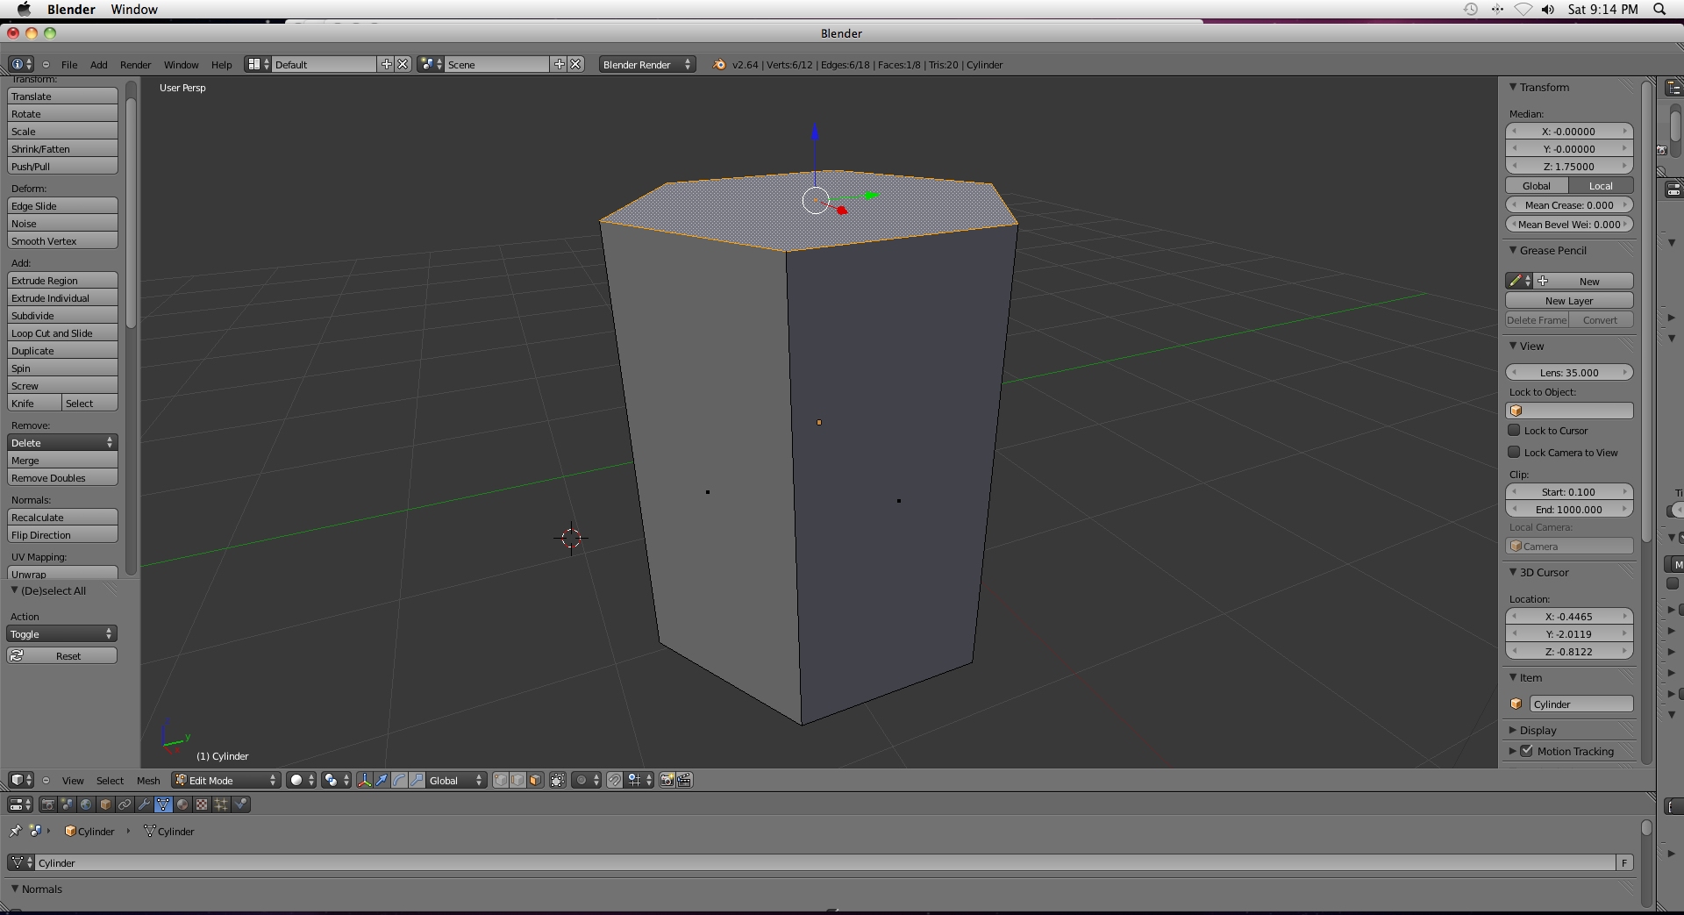Enable Lock to Cursor checkbox

click(x=1514, y=430)
